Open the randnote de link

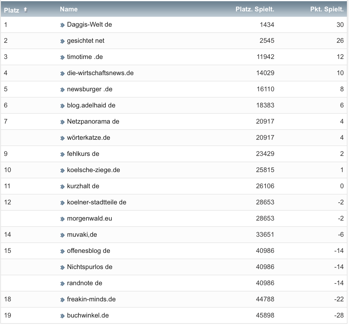tap(85, 283)
